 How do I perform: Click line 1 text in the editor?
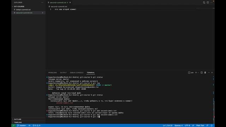65,10
